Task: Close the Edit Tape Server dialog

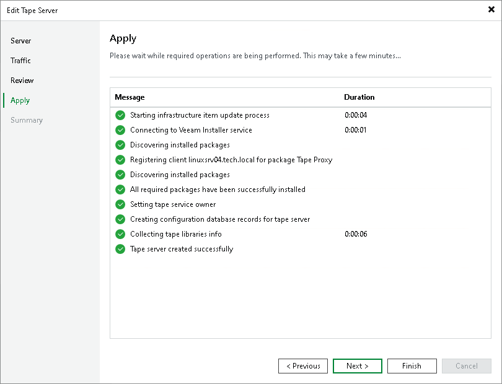Action: click(x=491, y=9)
